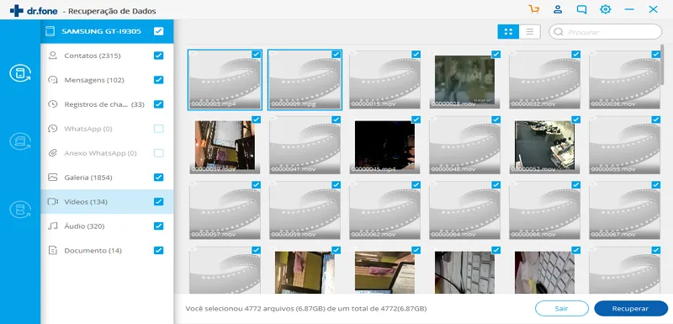Open Mensagens (102) category
The width and height of the screenshot is (673, 324).
(x=107, y=80)
